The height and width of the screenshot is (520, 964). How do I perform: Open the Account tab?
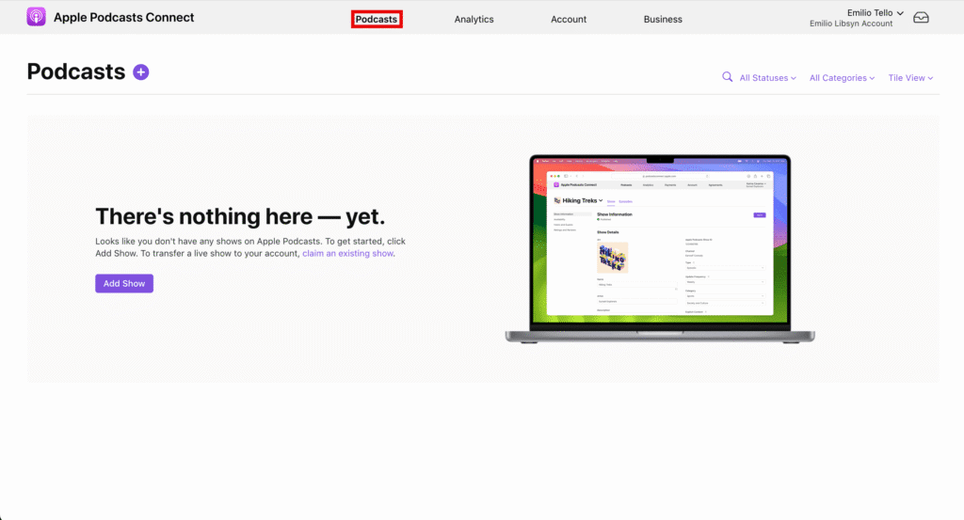pos(569,19)
